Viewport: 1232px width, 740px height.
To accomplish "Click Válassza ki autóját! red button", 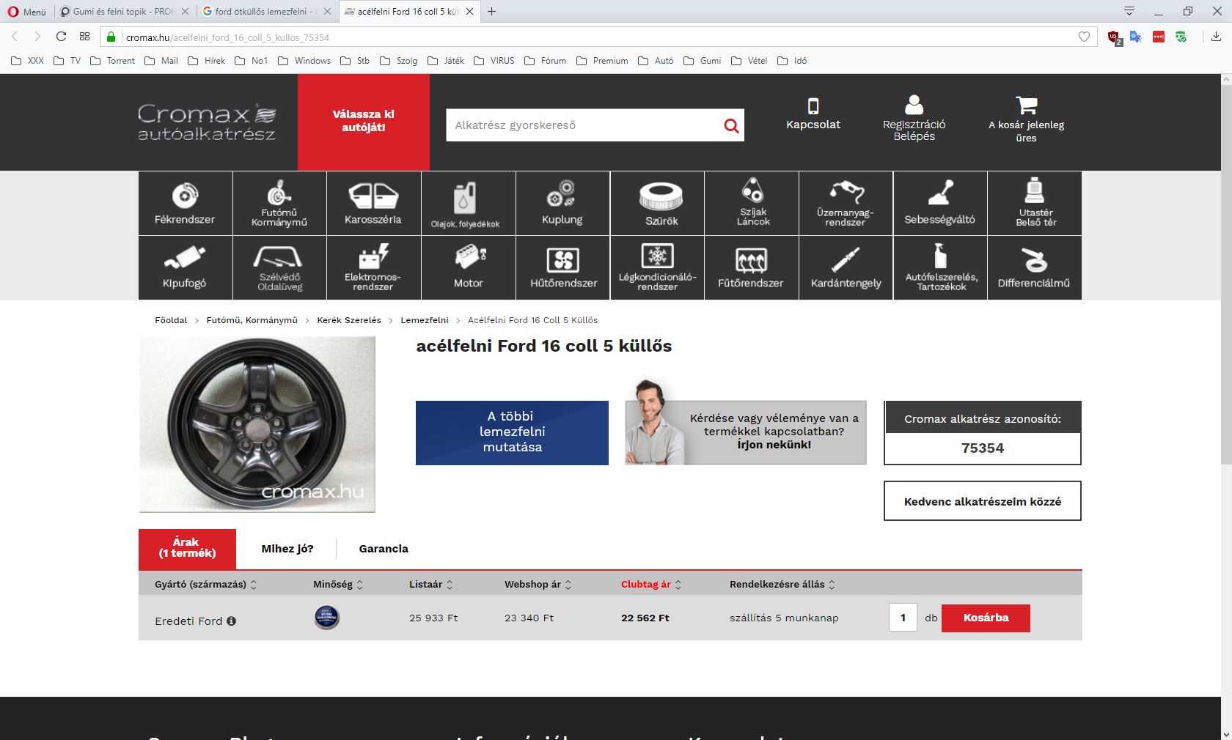I will 364,122.
